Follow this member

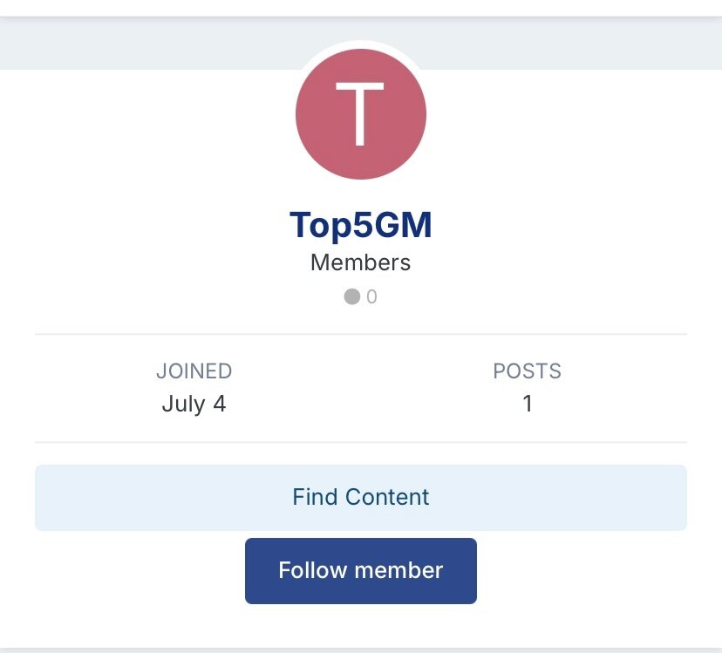tap(360, 570)
